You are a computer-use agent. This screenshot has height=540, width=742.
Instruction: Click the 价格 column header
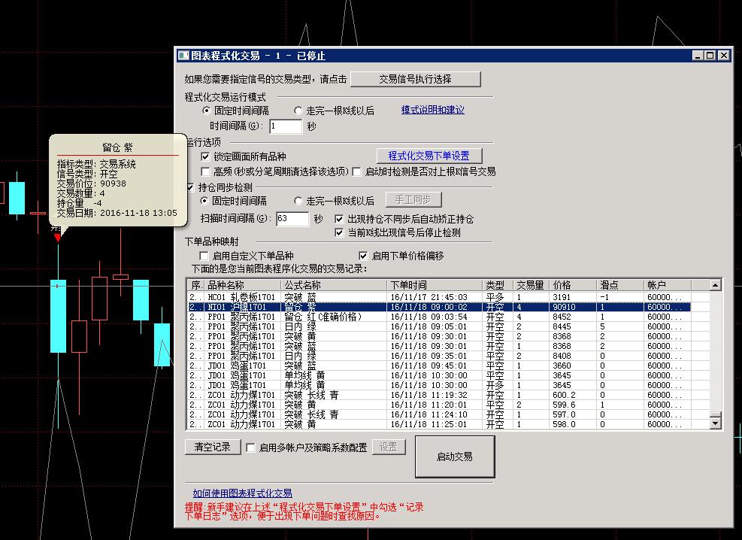point(573,285)
